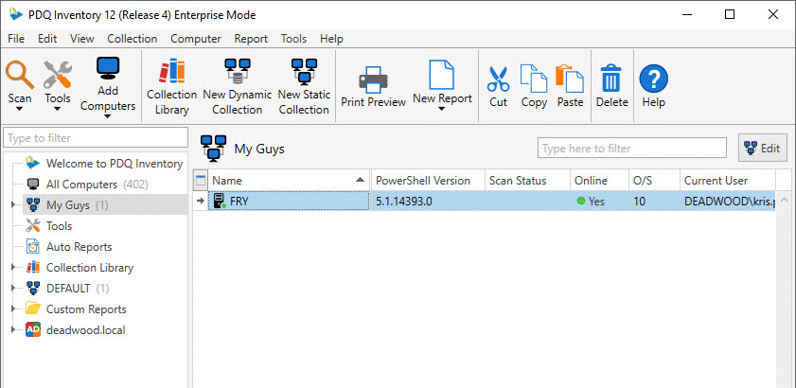Click the FRY computer icon
This screenshot has height=388, width=796.
pos(220,202)
